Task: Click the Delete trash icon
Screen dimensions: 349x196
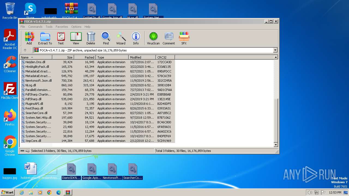Action: point(91,38)
